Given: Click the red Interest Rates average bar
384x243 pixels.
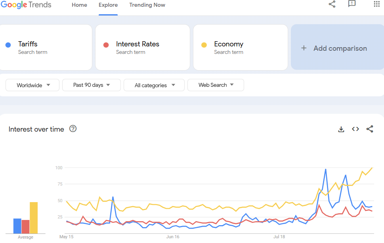Looking at the screenshot, I should point(25,227).
